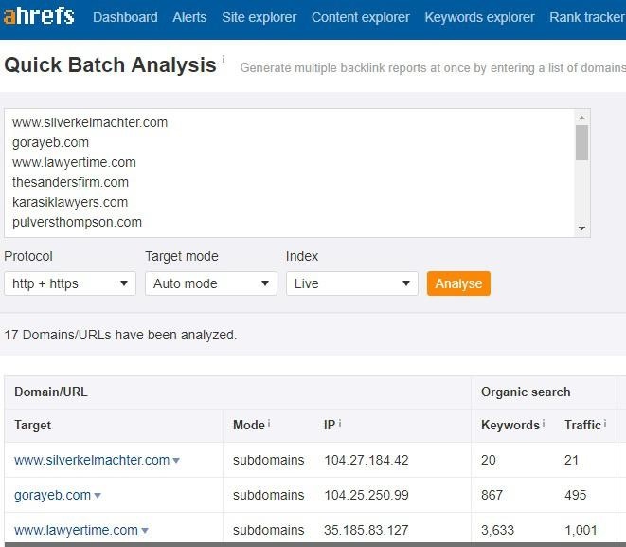
Task: Open the www.lawyertime.com link in results
Action: coord(76,530)
